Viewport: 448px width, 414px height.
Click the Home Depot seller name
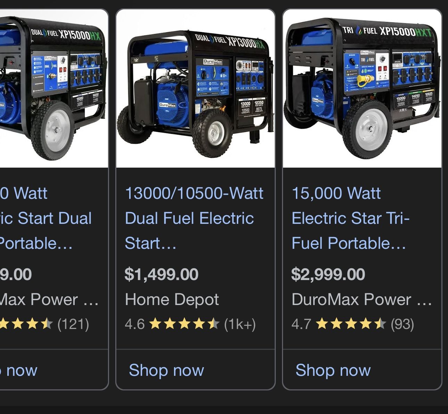point(172,299)
